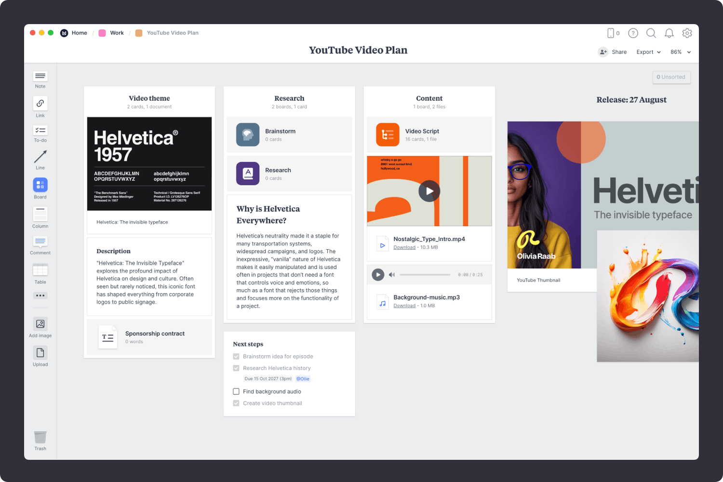
Task: Check the Find background audio task
Action: 236,391
